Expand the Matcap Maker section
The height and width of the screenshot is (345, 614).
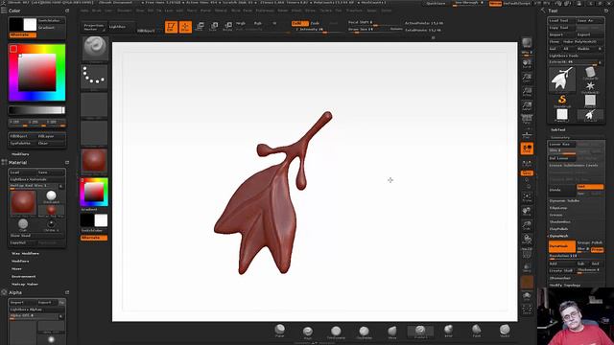point(25,284)
